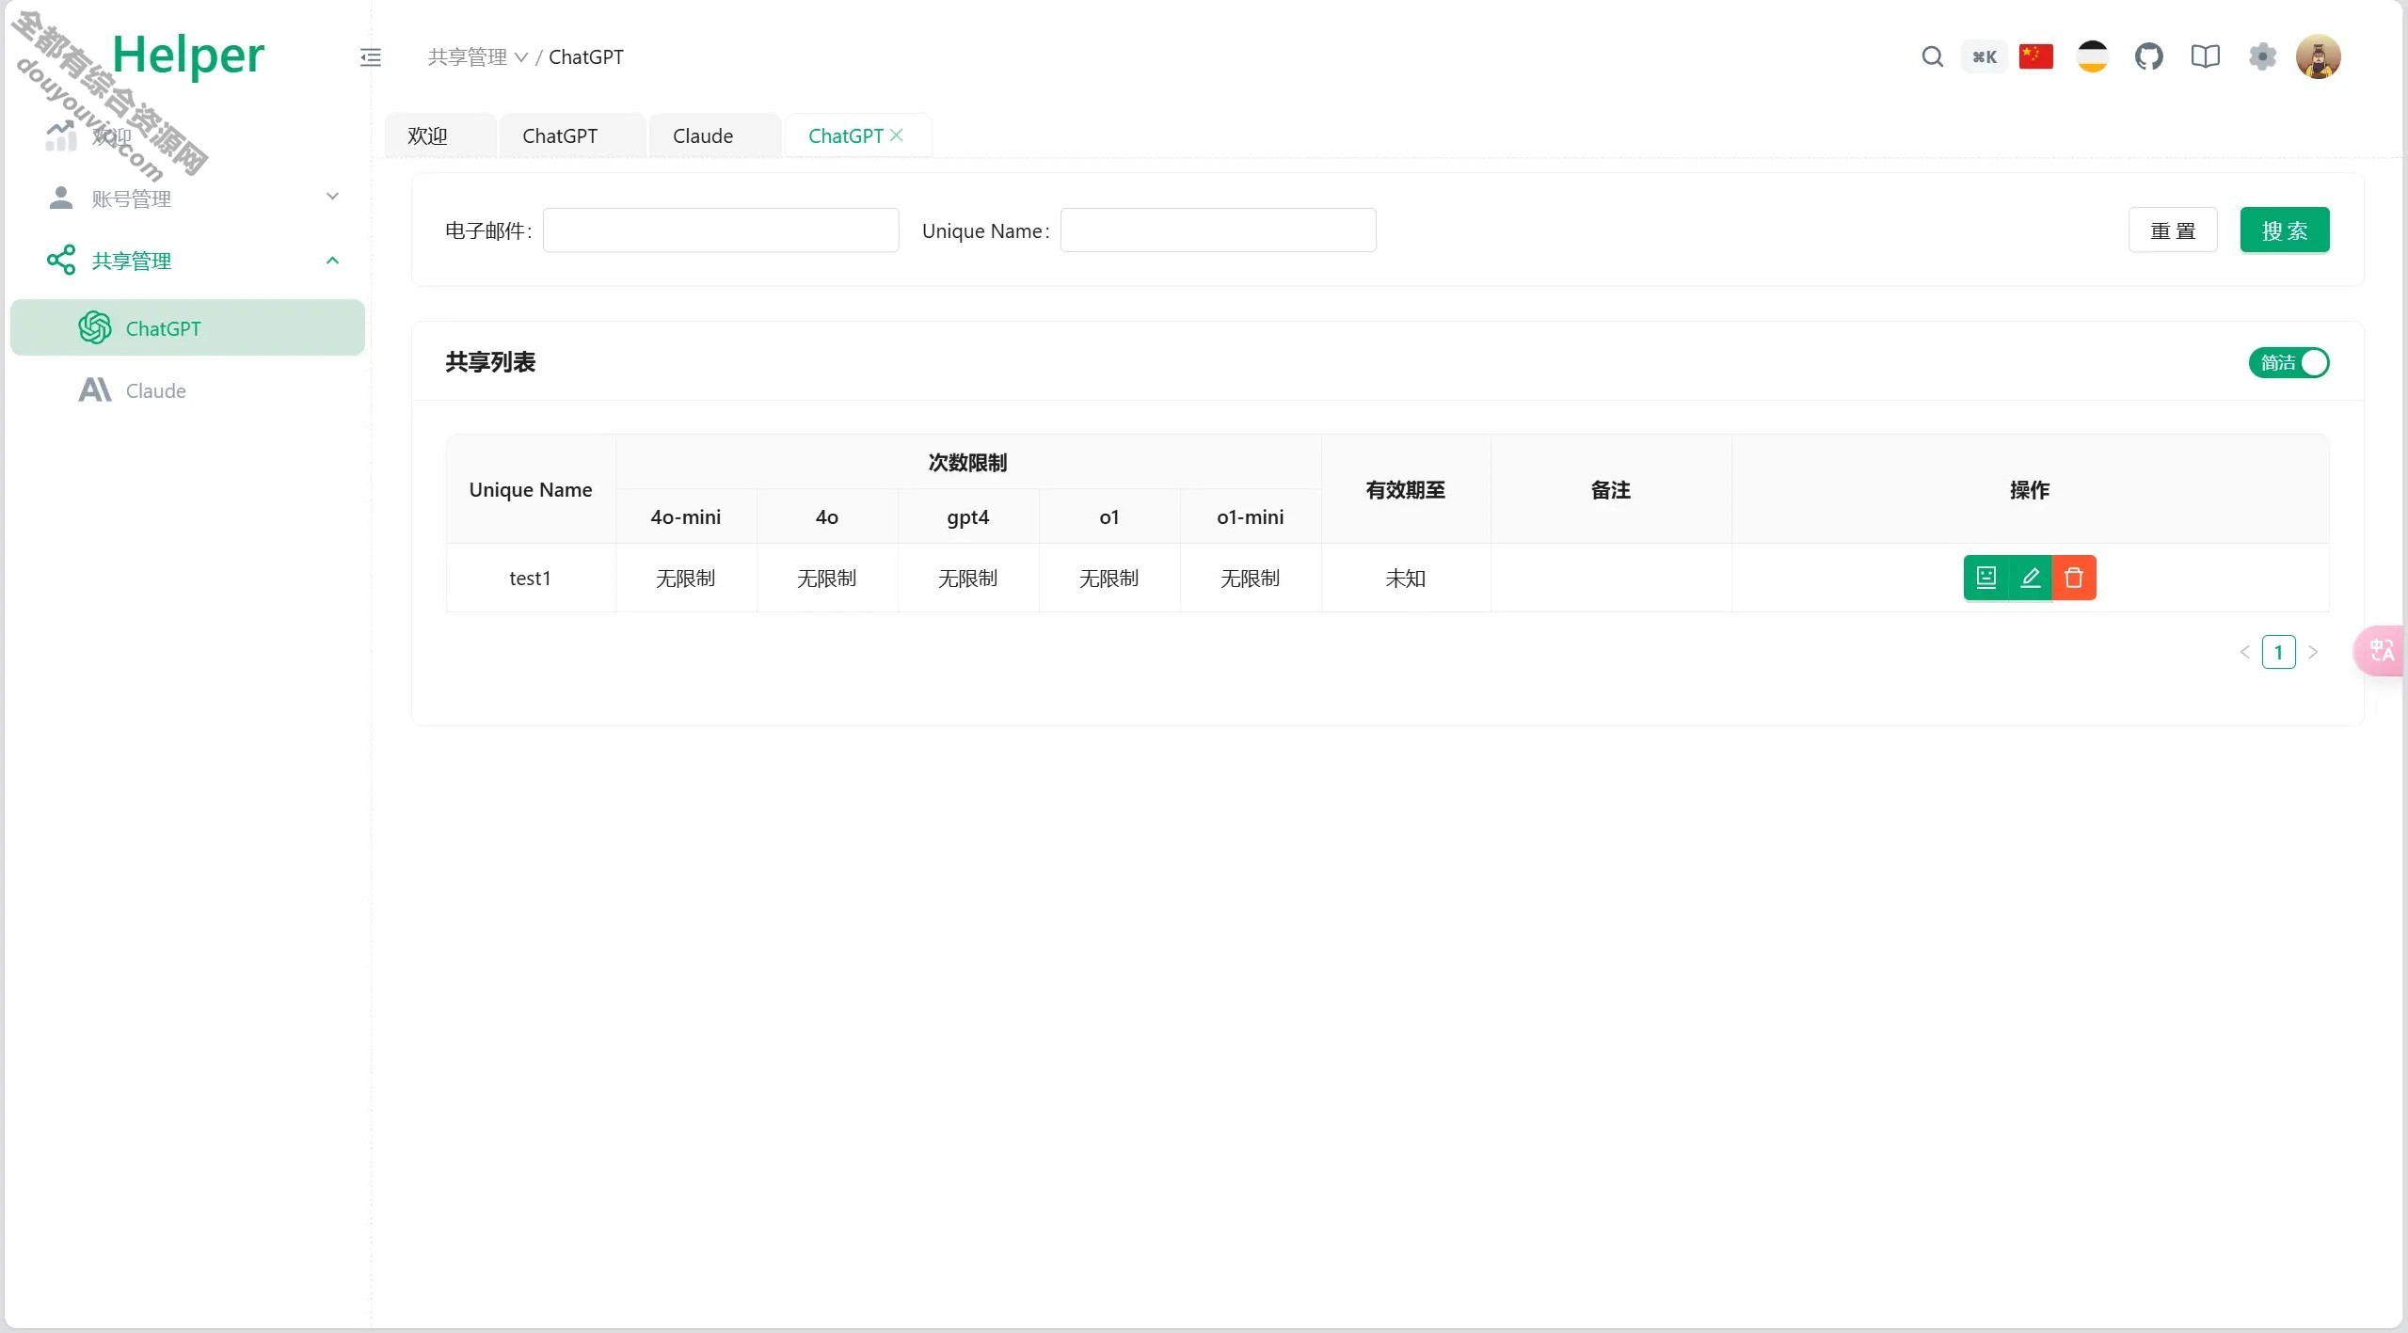Click the 次数限制 column group header

point(968,462)
